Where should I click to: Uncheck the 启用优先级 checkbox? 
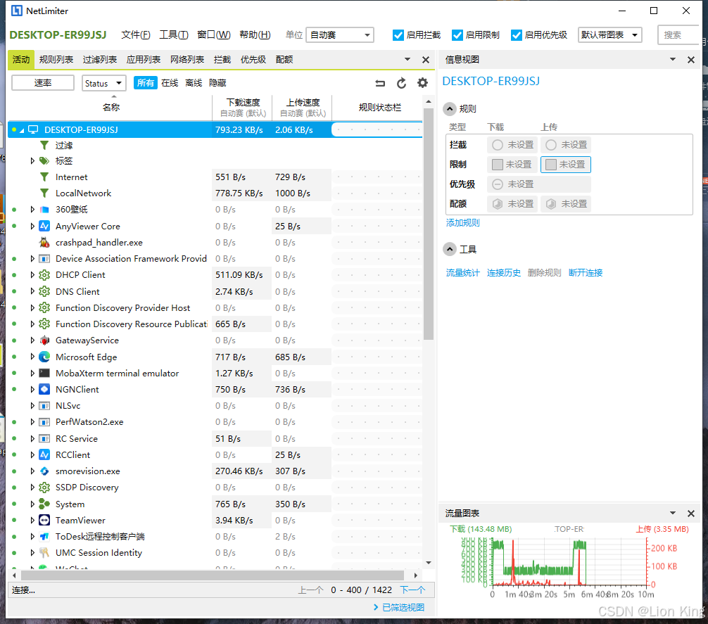point(517,35)
